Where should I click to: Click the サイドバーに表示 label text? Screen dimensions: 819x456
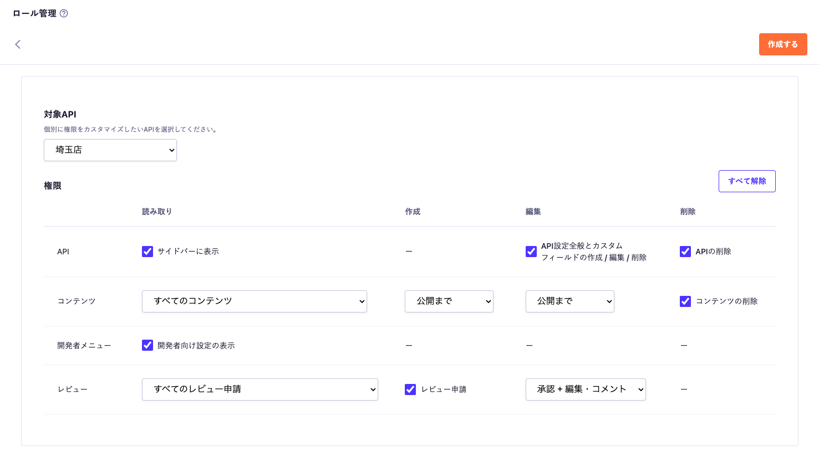pos(188,252)
